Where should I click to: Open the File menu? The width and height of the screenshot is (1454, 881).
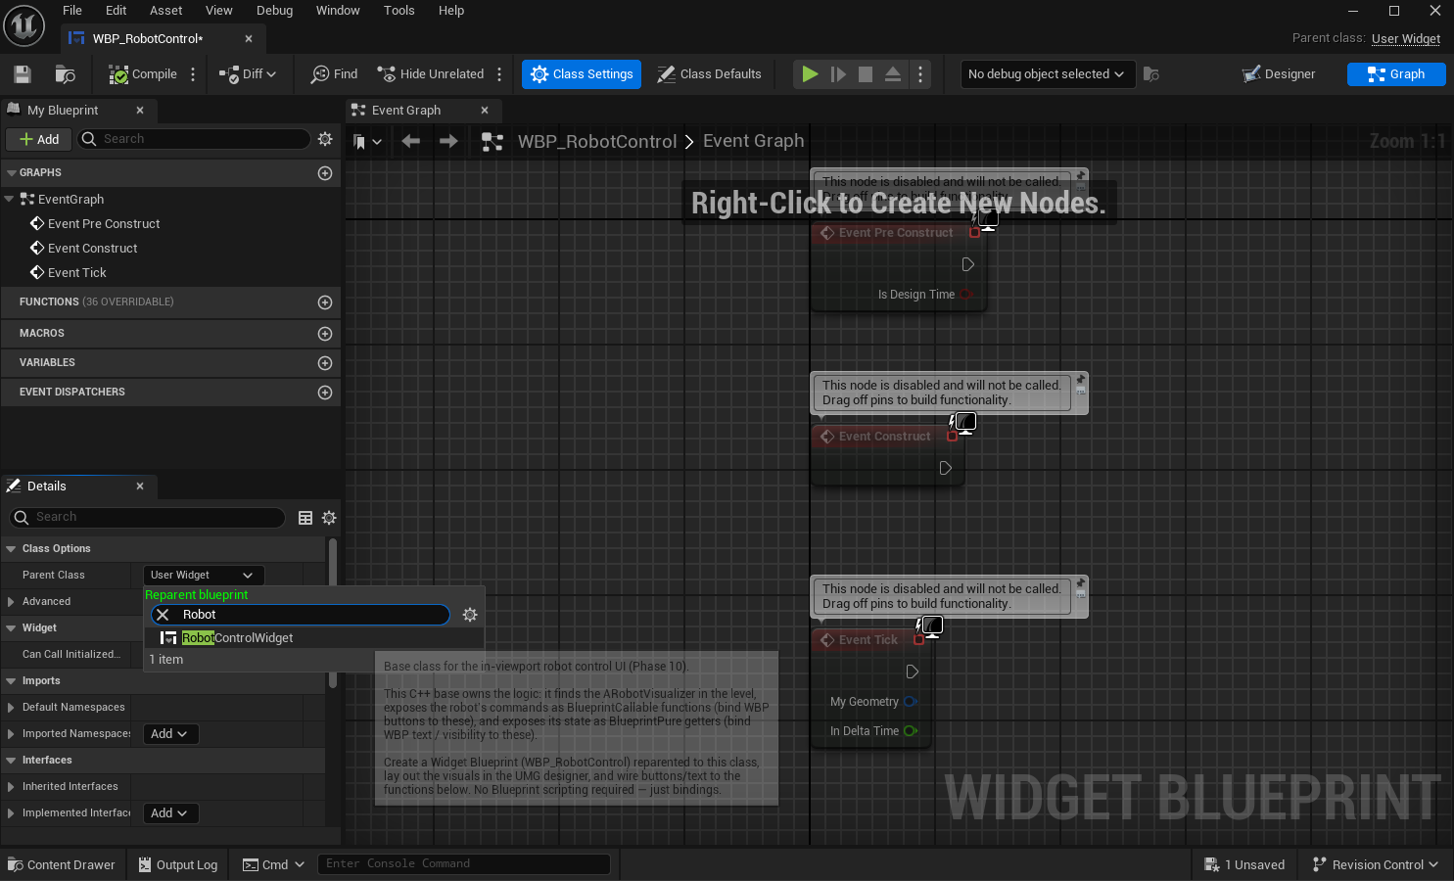72,11
